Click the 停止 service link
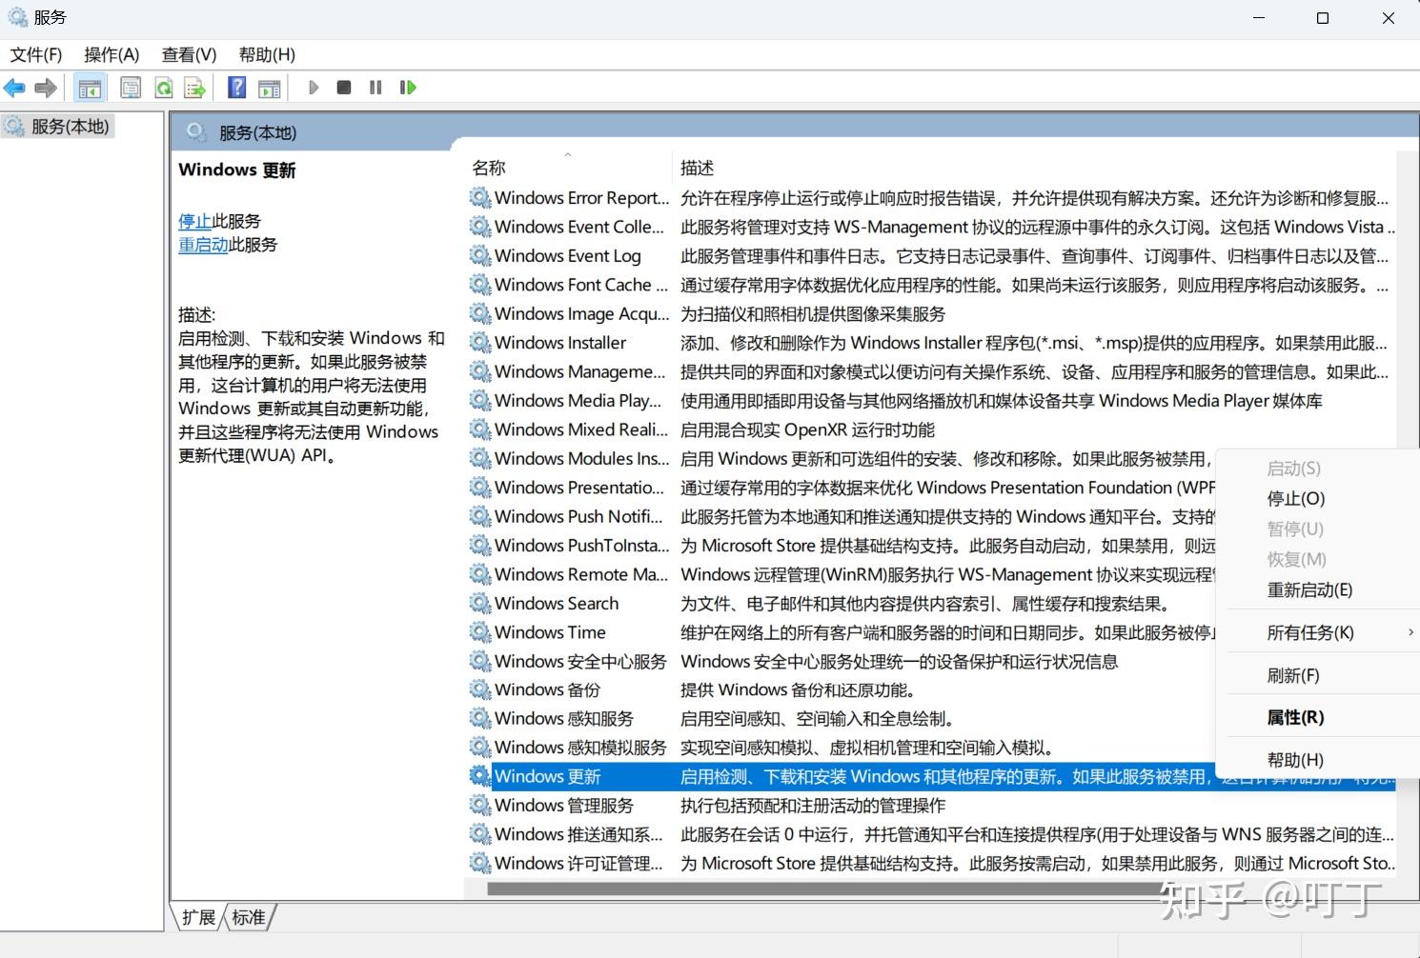The image size is (1420, 958). 194,222
